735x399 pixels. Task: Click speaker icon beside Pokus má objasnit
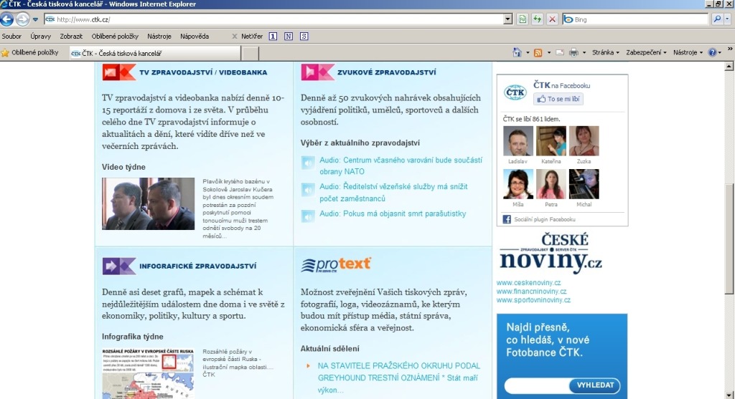(x=307, y=216)
